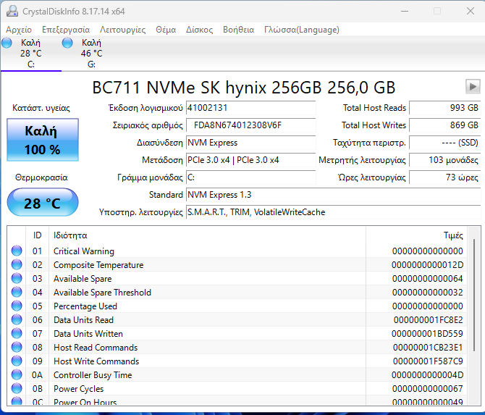Image resolution: width=485 pixels, height=415 pixels.
Task: Click the value 00000001CB23E1
Action: tap(428, 348)
